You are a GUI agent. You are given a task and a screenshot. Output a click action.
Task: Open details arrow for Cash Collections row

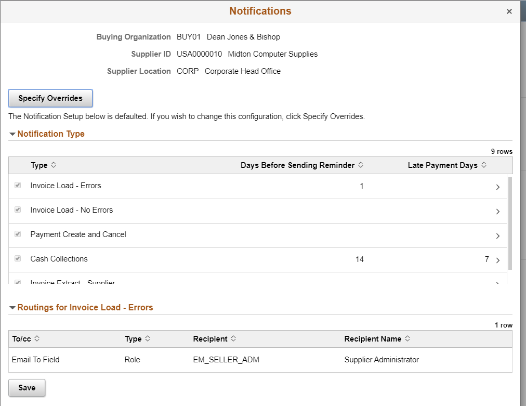[498, 260]
